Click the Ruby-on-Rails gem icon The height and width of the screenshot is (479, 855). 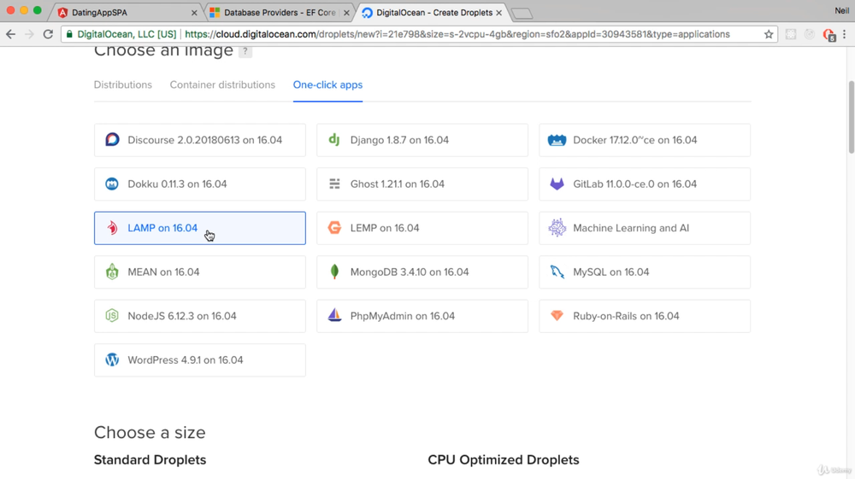pyautogui.click(x=557, y=316)
